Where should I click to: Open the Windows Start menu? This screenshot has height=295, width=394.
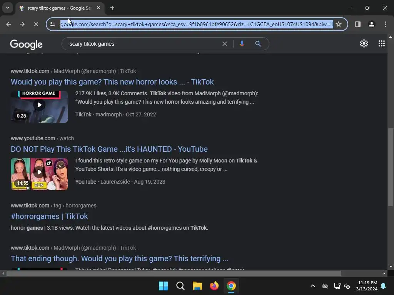163,286
